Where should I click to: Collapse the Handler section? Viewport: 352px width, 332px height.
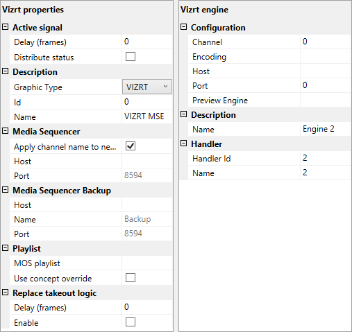tap(183, 143)
